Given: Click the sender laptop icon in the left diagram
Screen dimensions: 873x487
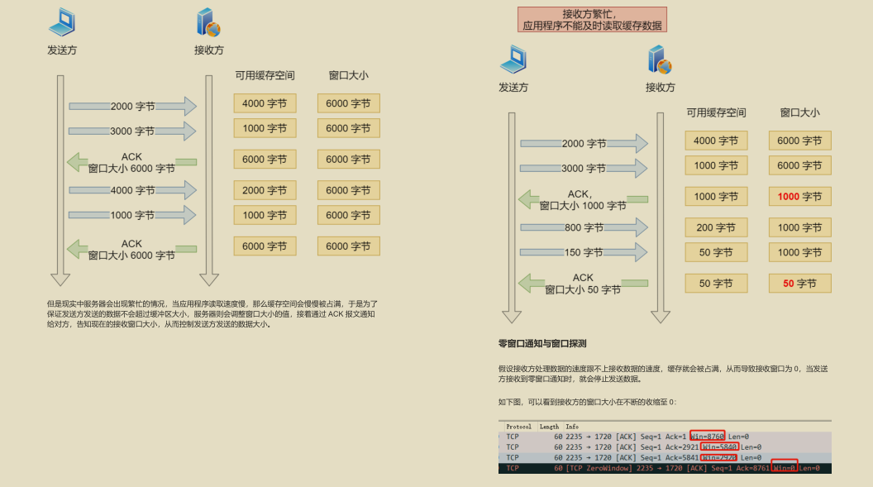Looking at the screenshot, I should point(62,22).
